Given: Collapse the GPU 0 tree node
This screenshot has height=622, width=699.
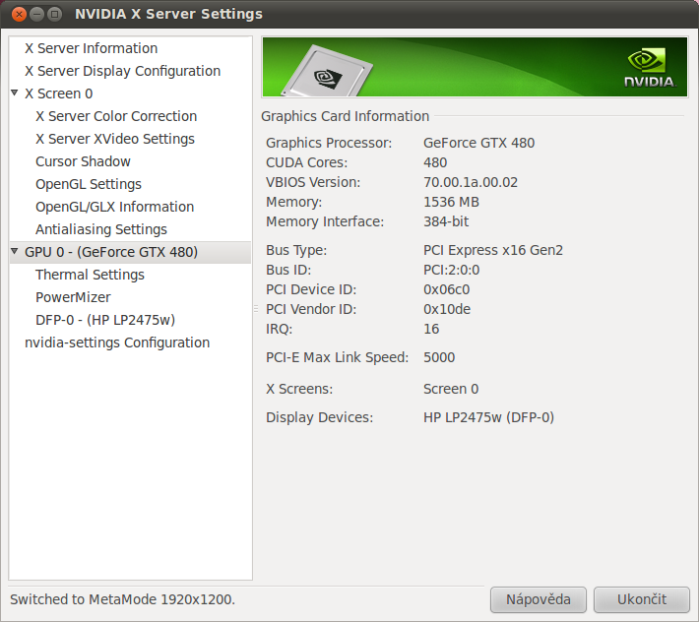Looking at the screenshot, I should [14, 251].
